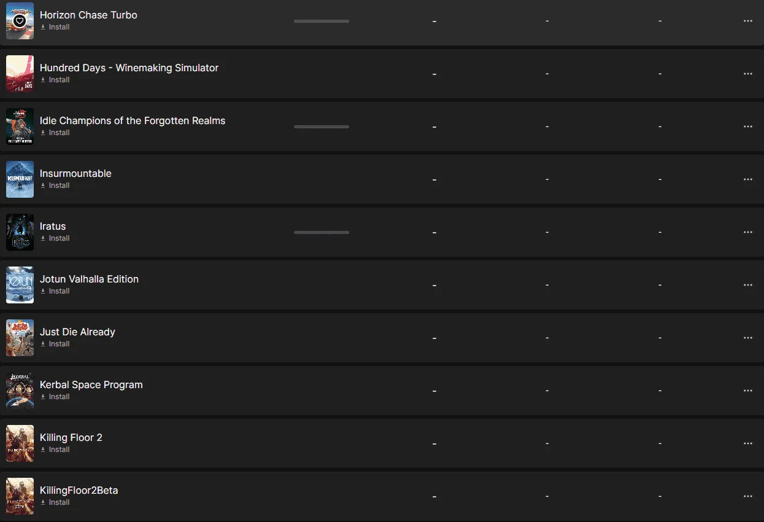Image resolution: width=764 pixels, height=522 pixels.
Task: Click Kerbal Space Program cover thumbnail
Action: [x=20, y=391]
